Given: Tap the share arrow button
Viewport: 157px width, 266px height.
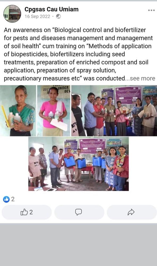Looking at the screenshot, I should click(131, 212).
